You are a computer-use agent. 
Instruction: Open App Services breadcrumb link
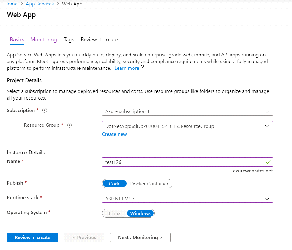40,4
